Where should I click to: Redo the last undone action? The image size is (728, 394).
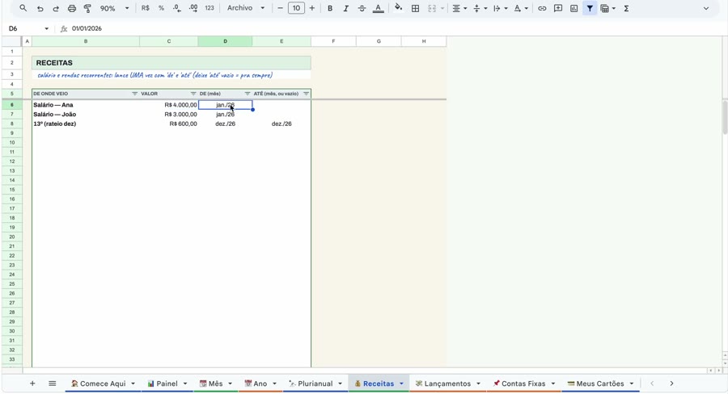[56, 8]
